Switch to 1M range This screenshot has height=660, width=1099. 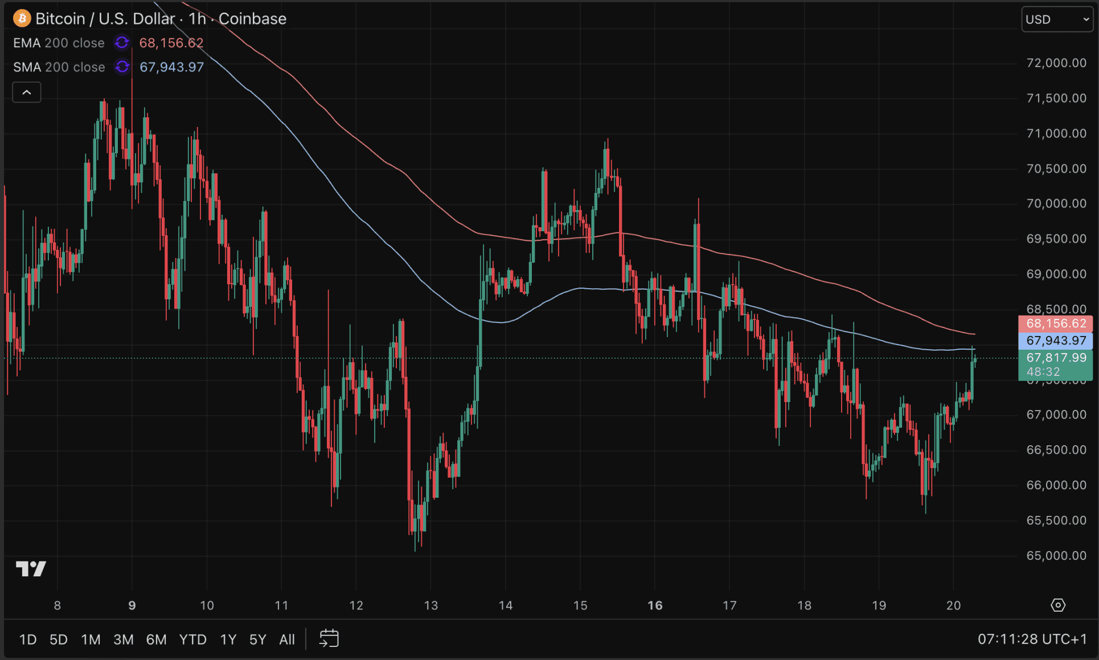pyautogui.click(x=91, y=639)
